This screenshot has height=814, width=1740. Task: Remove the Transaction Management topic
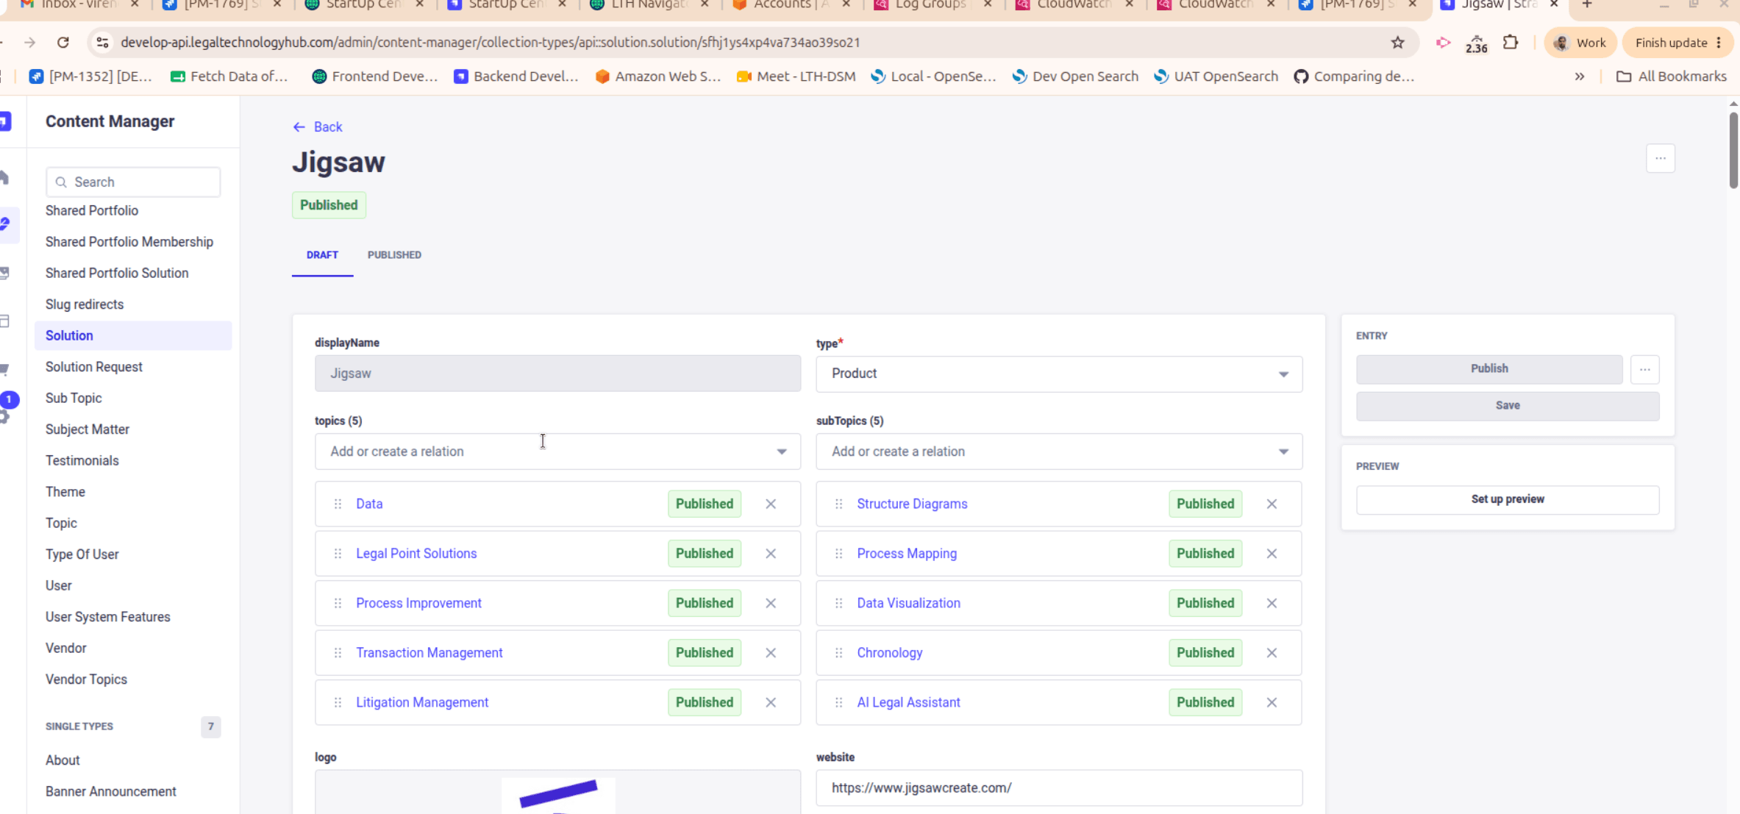771,653
